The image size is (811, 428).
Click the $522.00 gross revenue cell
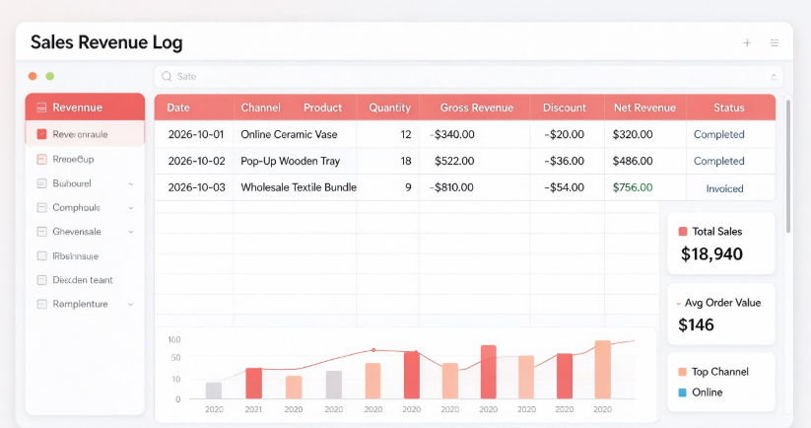click(454, 161)
